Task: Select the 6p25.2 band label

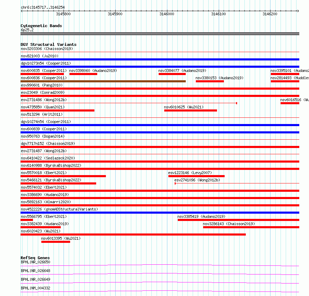Action: click(x=27, y=30)
